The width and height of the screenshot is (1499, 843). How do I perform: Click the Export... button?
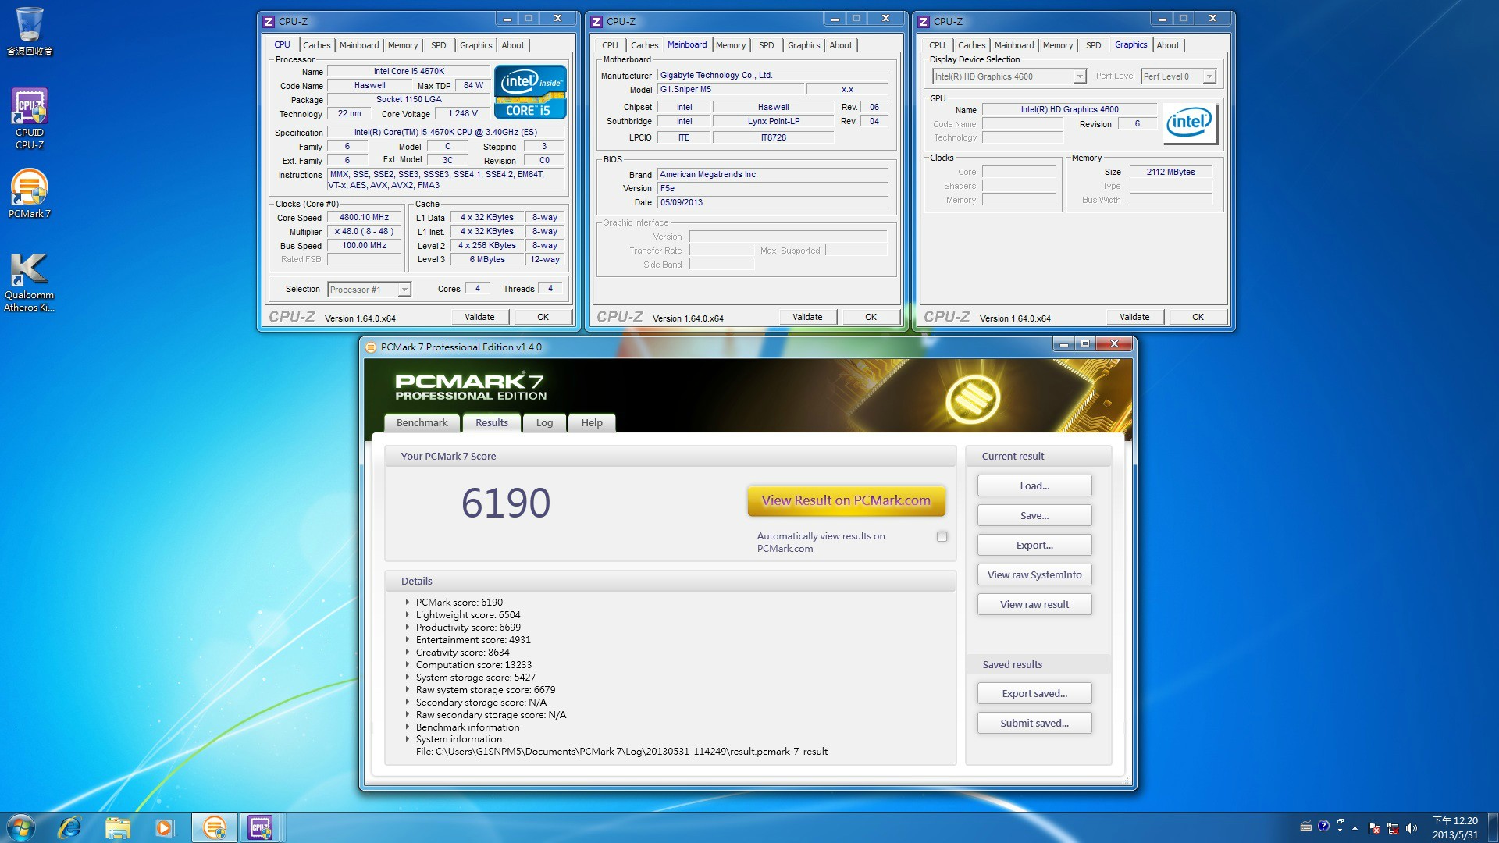(1034, 545)
